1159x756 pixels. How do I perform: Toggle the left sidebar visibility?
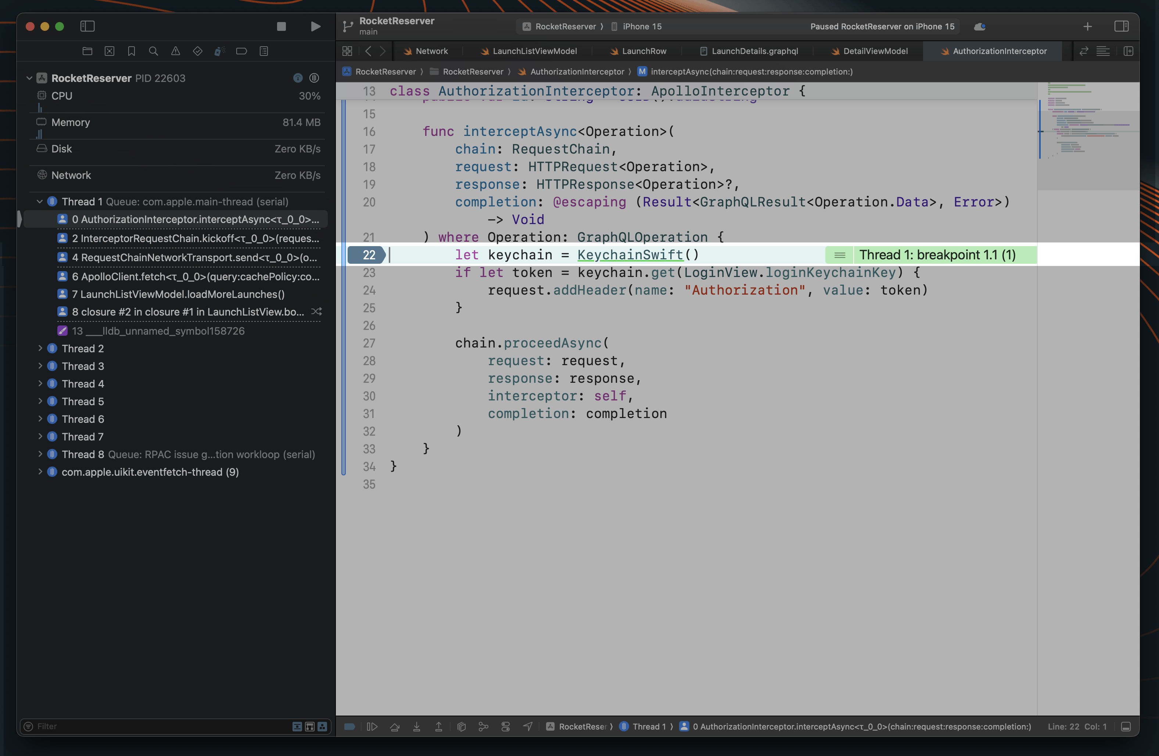point(87,26)
